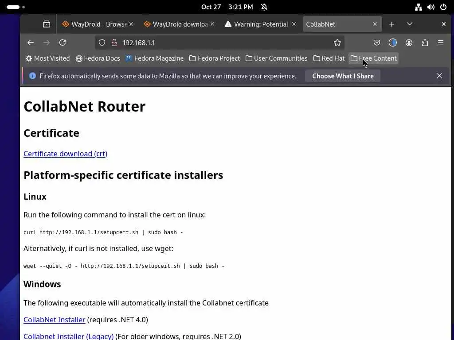Click the info icon in notification bar

(32, 76)
